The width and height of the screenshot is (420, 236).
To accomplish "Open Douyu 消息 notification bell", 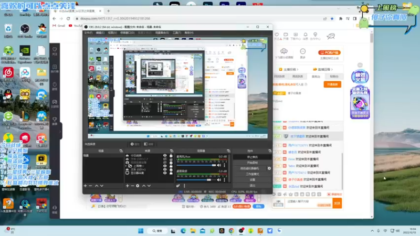I will [x=306, y=35].
